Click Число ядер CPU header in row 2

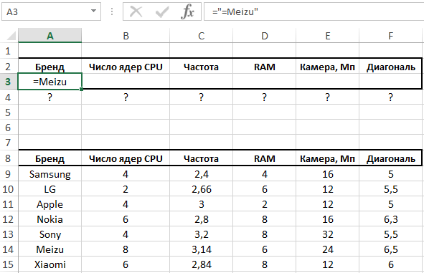pyautogui.click(x=126, y=67)
